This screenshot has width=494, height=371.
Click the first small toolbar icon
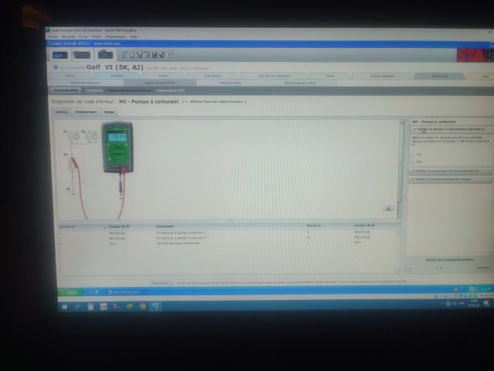point(124,55)
